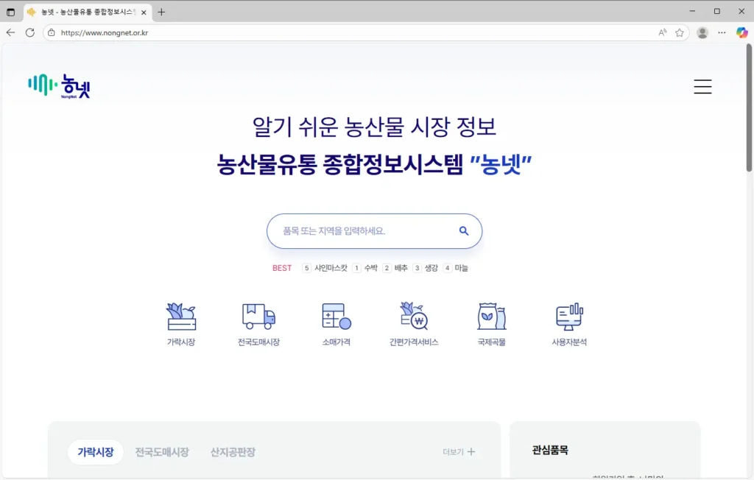Image resolution: width=754 pixels, height=480 pixels.
Task: Open a new browser tab
Action: 161,12
